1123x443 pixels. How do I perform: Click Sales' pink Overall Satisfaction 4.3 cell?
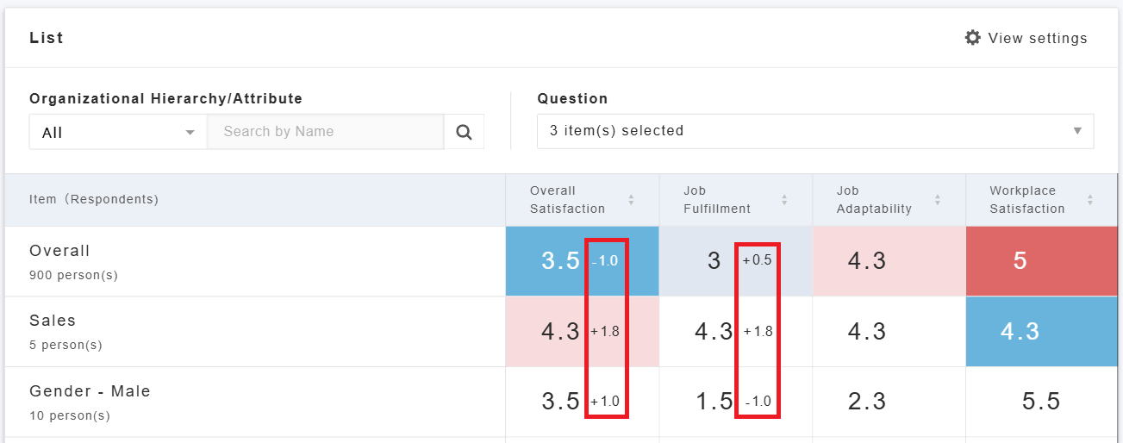coord(560,332)
